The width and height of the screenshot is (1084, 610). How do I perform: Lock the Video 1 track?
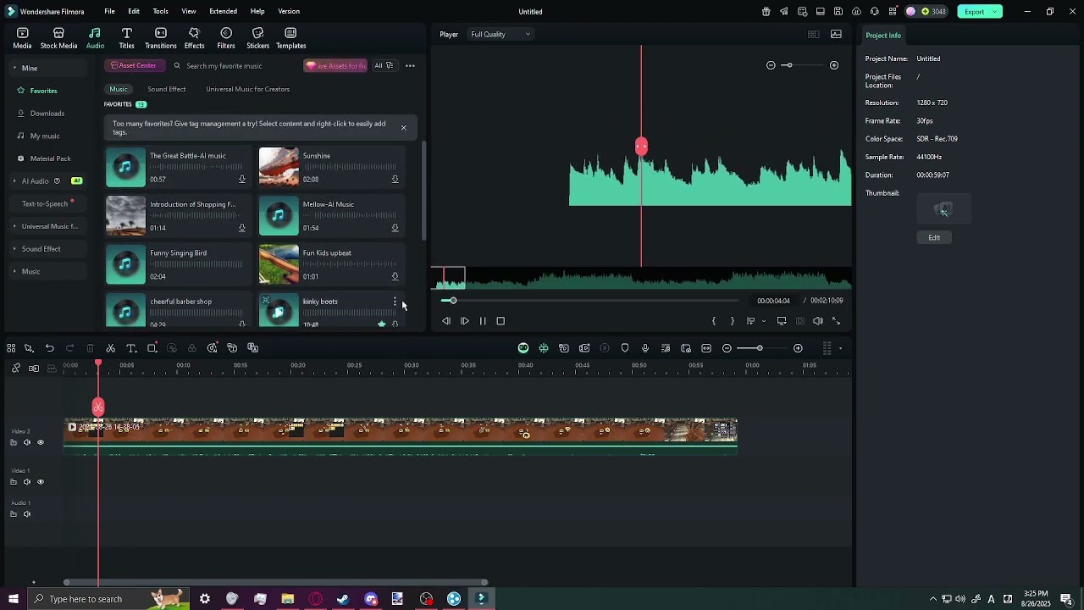(13, 482)
